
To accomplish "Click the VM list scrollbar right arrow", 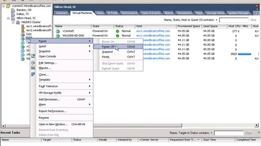I will tap(257, 125).
